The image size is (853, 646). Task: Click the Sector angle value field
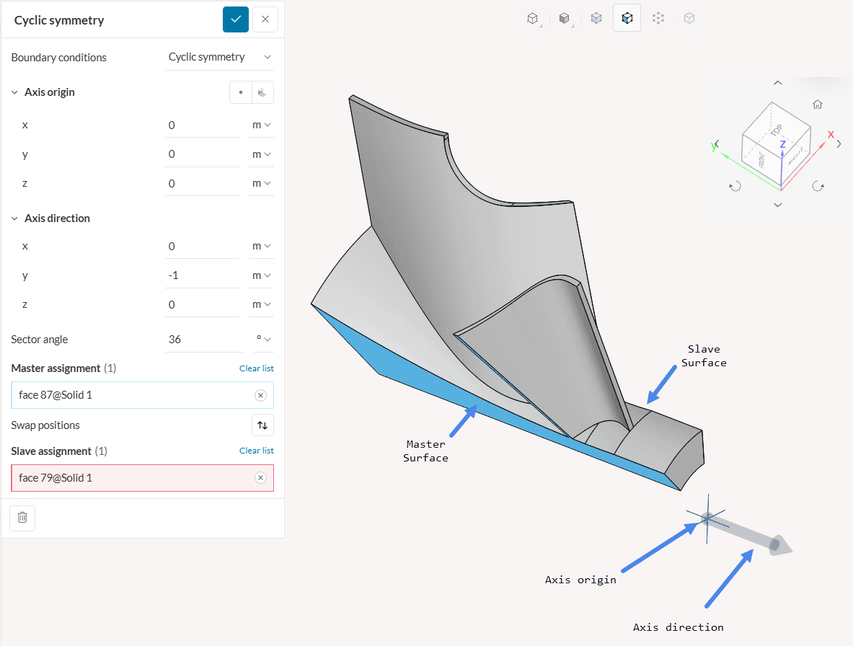(201, 340)
